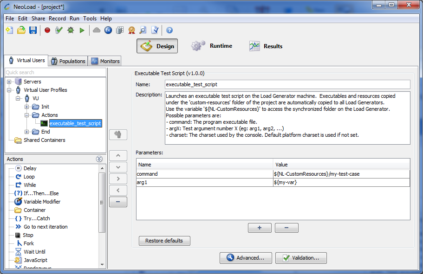
Task: Expand the End folder node
Action: [x=27, y=132]
